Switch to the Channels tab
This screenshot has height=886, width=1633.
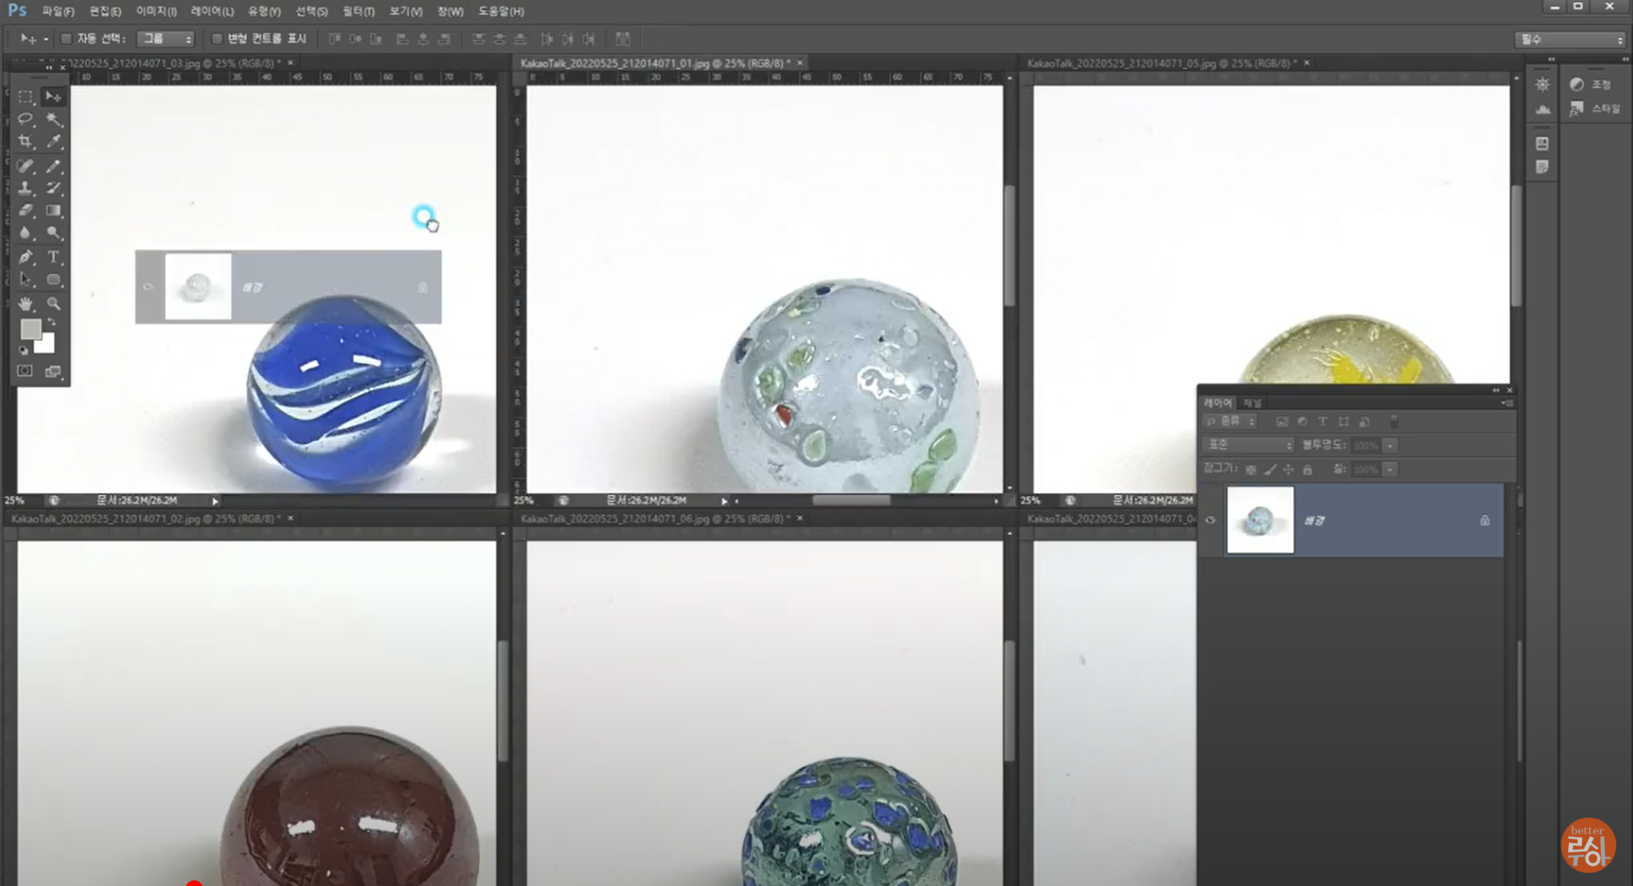coord(1253,403)
